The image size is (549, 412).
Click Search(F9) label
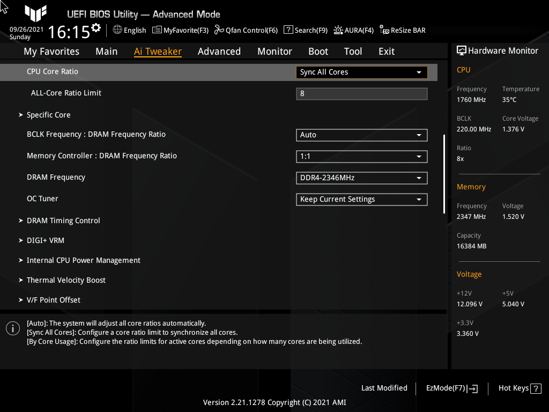coord(311,31)
